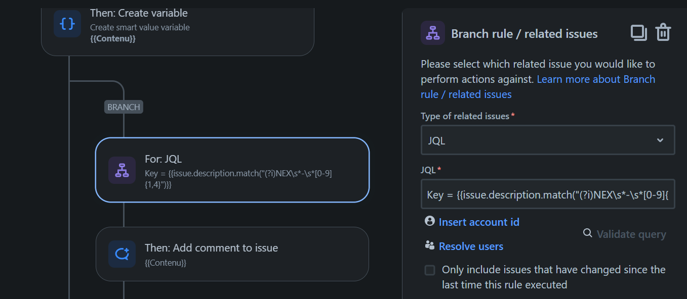Enable only include changed issues checkbox
The image size is (687, 299).
430,270
